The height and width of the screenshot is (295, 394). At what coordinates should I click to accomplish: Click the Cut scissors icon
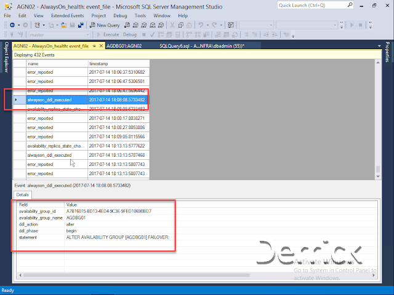click(172, 25)
